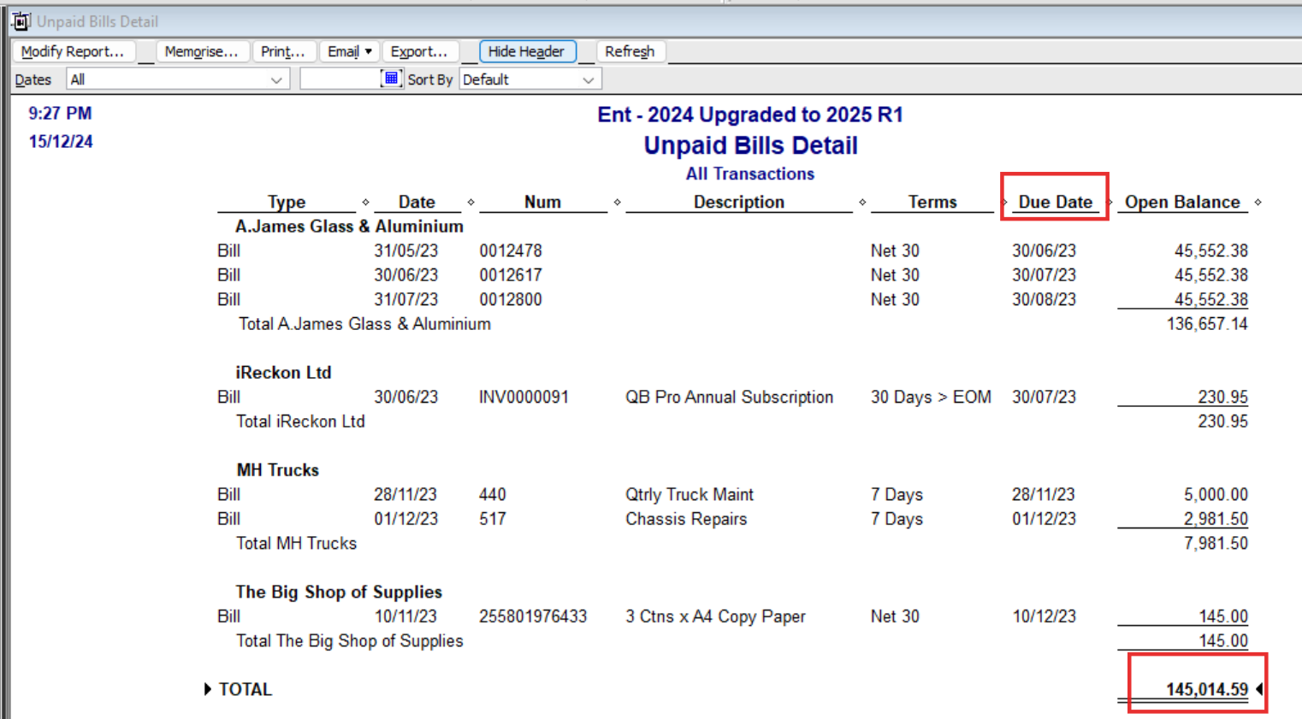The width and height of the screenshot is (1302, 719).
Task: Click the report time 9:27 PM
Action: [60, 113]
